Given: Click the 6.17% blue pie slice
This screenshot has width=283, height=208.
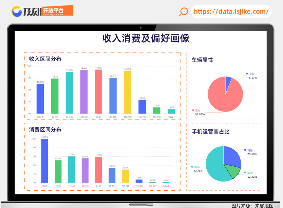Looking at the screenshot, I should click(228, 82).
